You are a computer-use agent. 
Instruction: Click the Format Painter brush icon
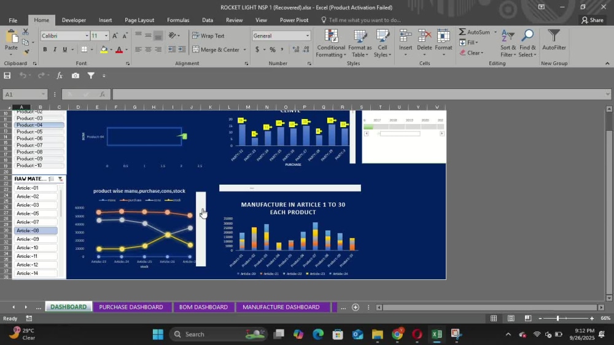[26, 52]
